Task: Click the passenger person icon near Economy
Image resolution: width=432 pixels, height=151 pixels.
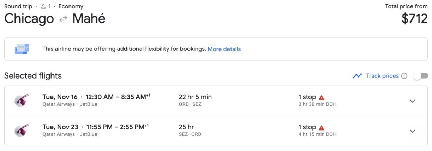Action: click(43, 6)
